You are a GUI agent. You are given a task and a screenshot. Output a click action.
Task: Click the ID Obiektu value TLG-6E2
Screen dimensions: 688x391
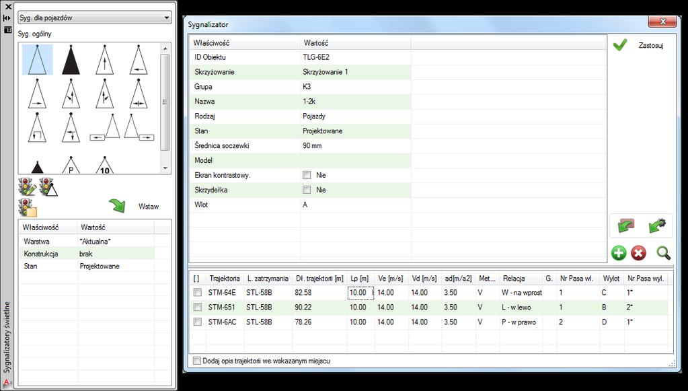click(x=316, y=57)
